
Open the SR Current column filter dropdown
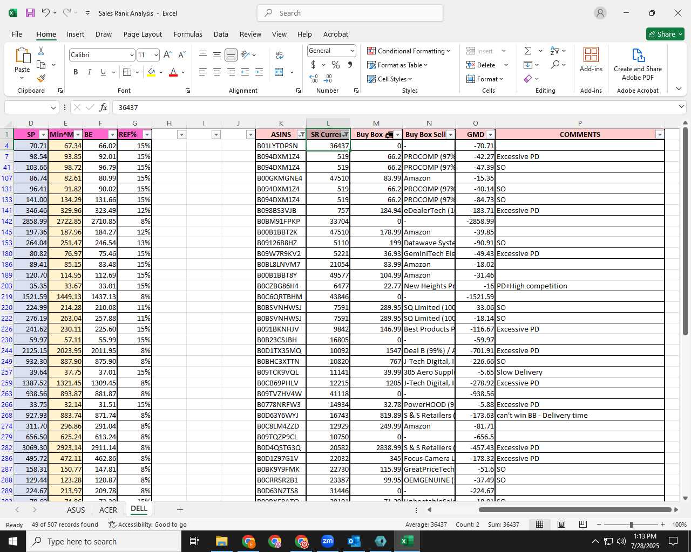[x=345, y=135]
